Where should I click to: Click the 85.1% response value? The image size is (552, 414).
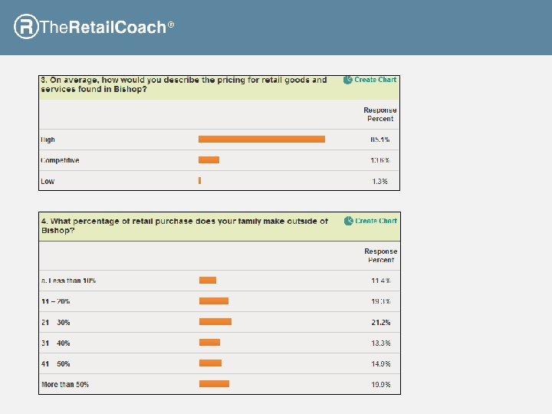[x=380, y=140]
